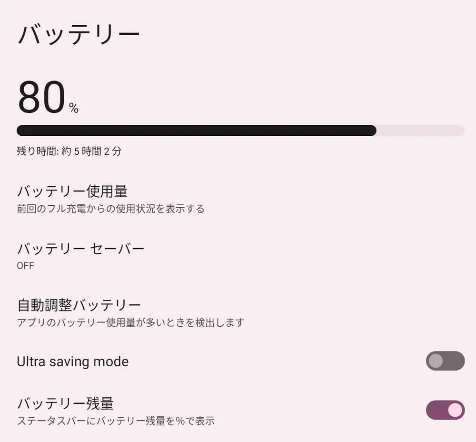Open the バッテリー セーバー entry
The image size is (476, 442).
coord(80,248)
